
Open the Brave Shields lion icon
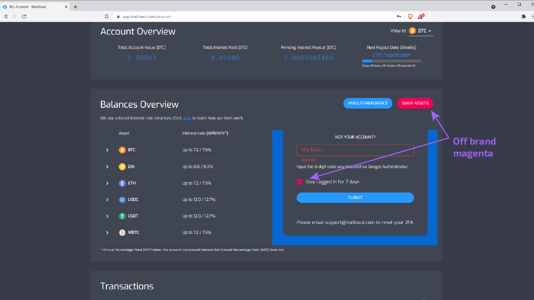point(410,16)
